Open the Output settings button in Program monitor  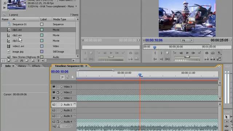click(219, 53)
